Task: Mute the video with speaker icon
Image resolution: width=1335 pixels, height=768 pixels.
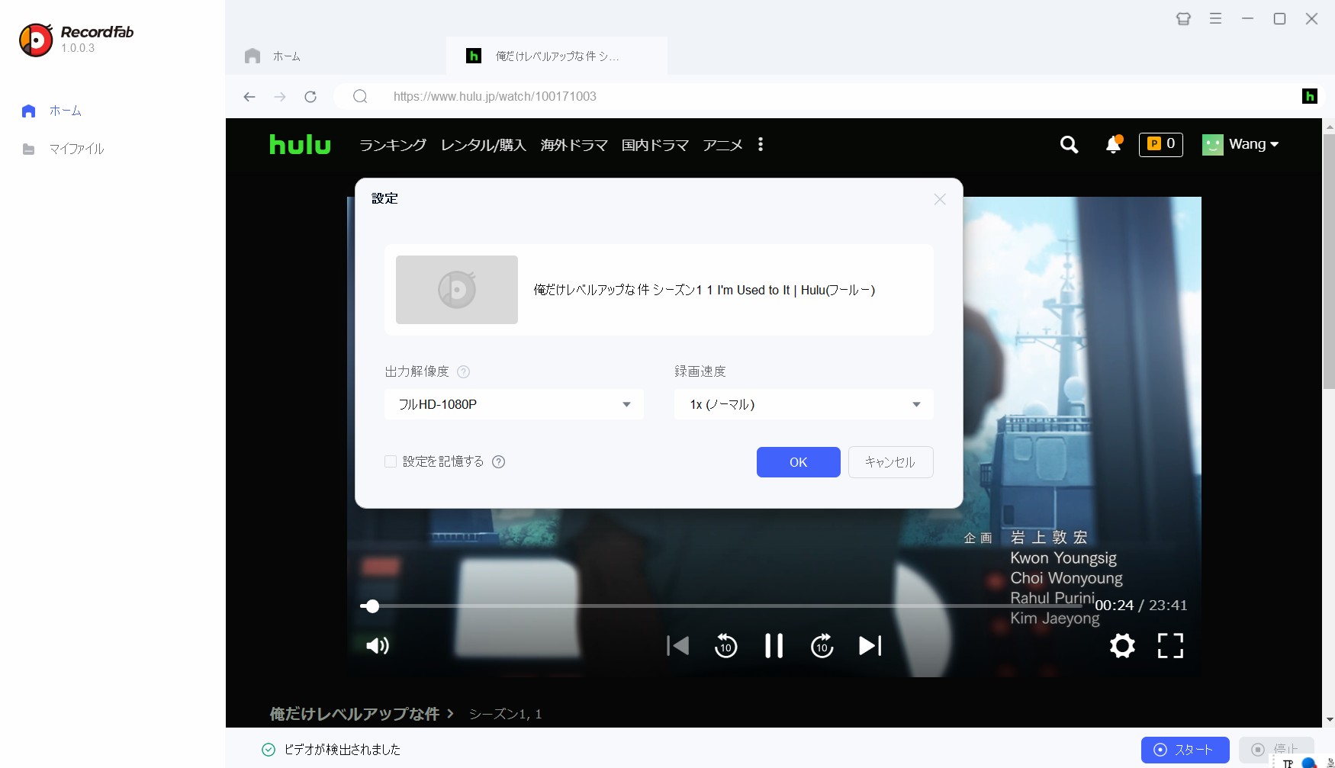Action: click(x=378, y=646)
